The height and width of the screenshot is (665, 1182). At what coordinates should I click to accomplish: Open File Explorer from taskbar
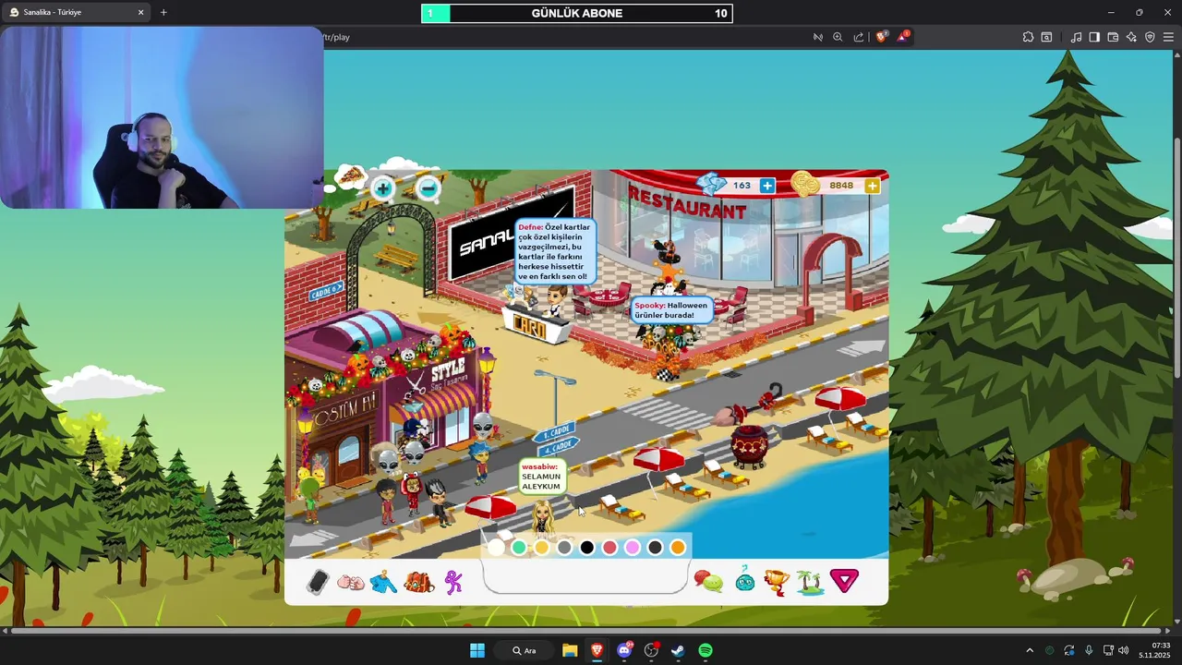pos(570,650)
